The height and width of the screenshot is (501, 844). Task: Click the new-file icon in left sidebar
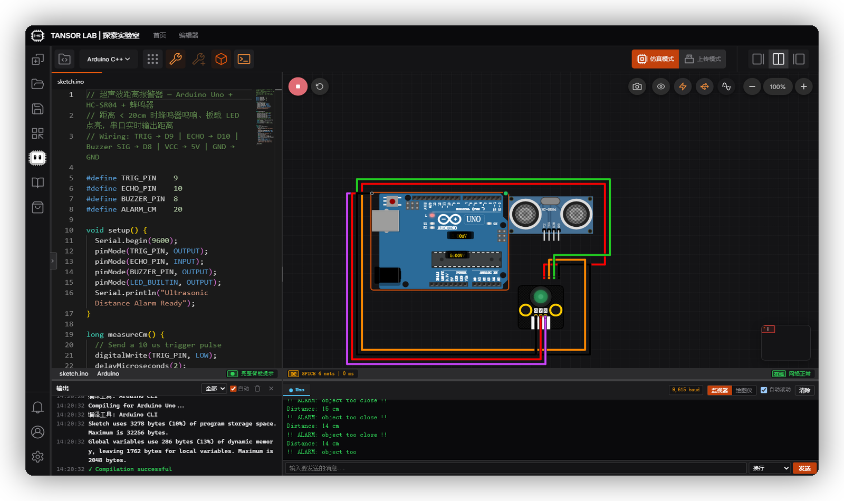click(37, 59)
